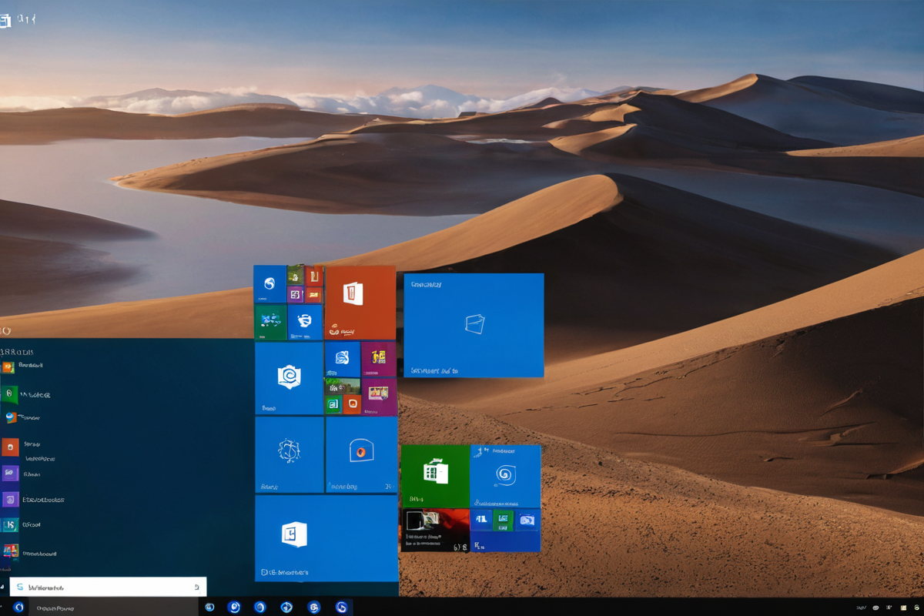Viewport: 924px width, 616px height.
Task: Open the dark photo tile with red background
Action: point(435,530)
